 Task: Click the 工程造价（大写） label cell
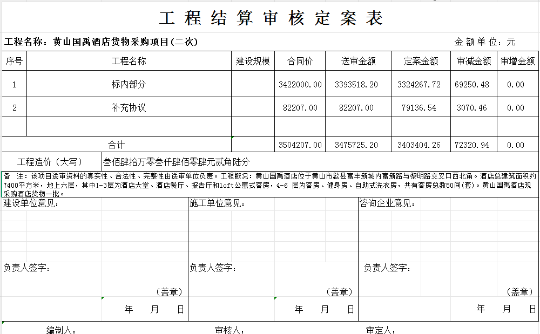point(51,162)
